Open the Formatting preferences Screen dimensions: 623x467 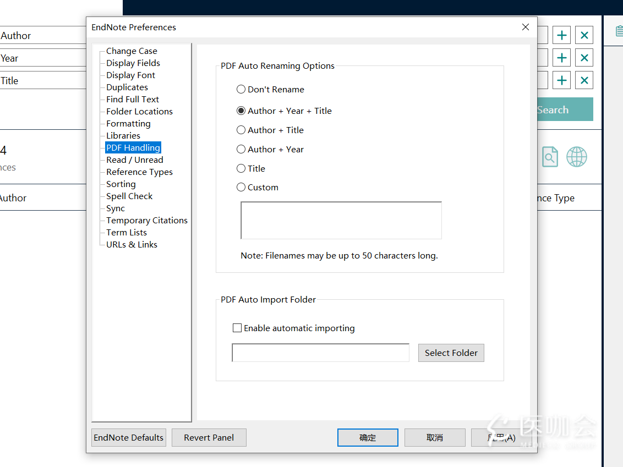(x=128, y=124)
